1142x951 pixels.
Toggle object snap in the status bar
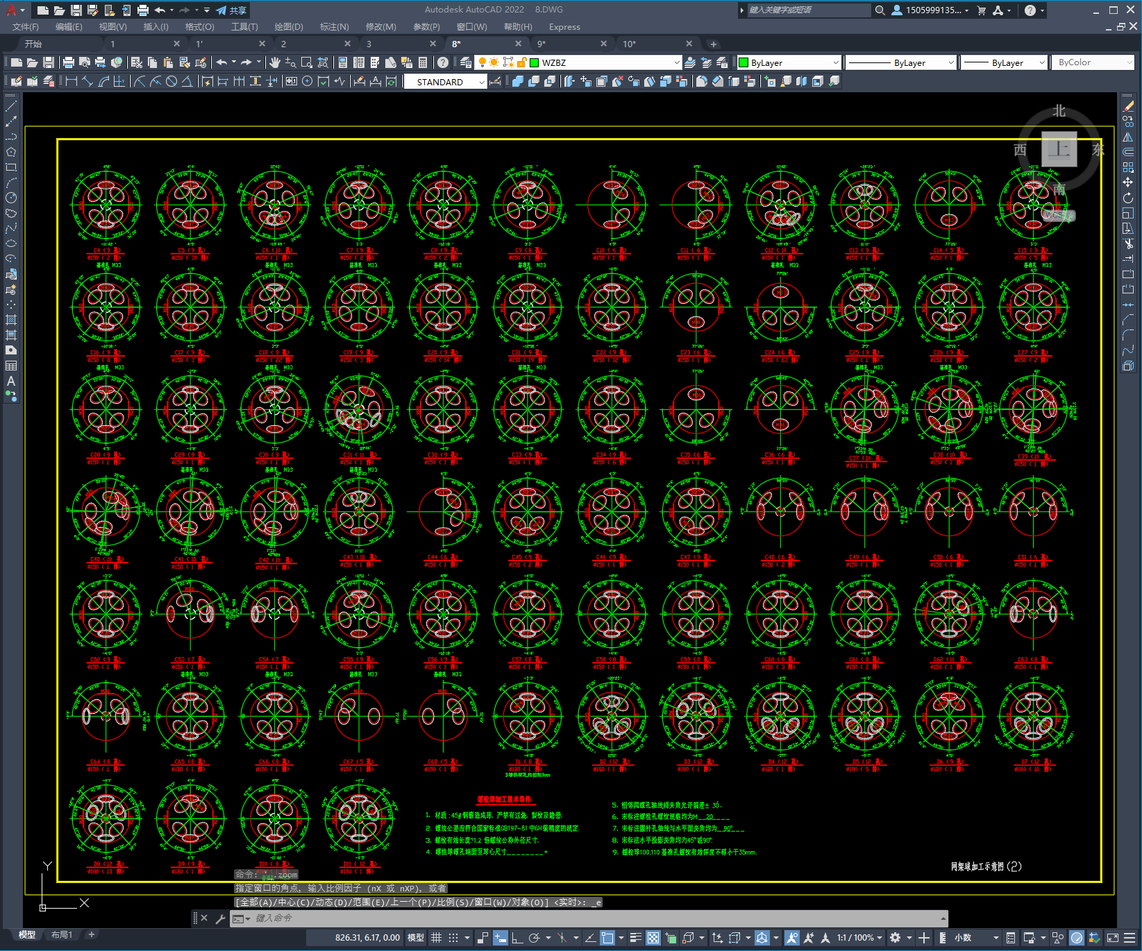click(608, 938)
